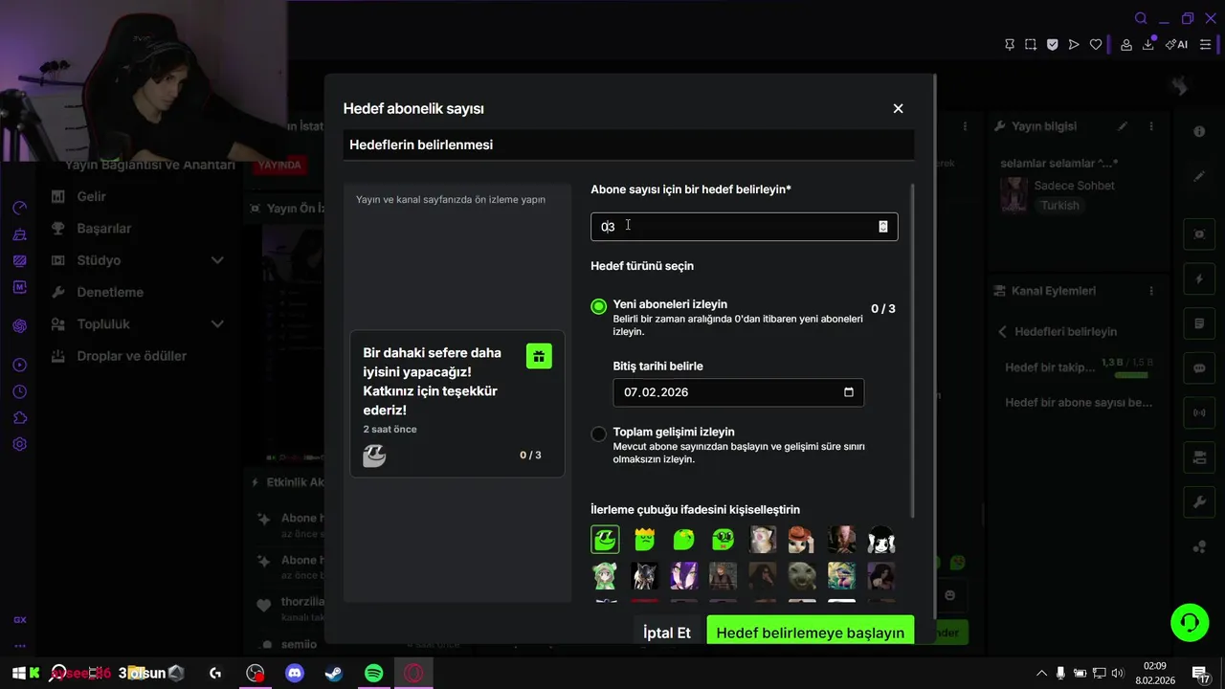
Task: Open the profile account toolbar icon
Action: click(x=1126, y=44)
